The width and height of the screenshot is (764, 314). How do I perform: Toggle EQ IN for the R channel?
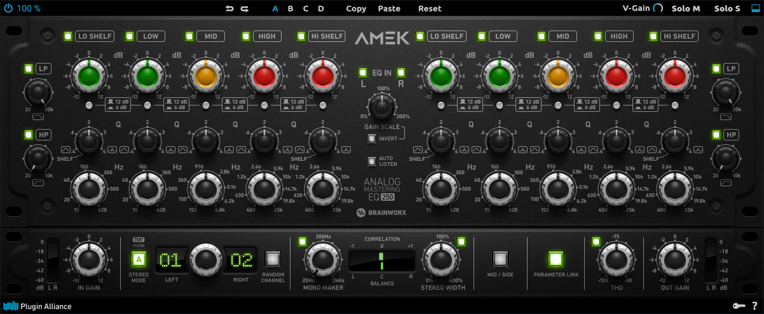[400, 72]
